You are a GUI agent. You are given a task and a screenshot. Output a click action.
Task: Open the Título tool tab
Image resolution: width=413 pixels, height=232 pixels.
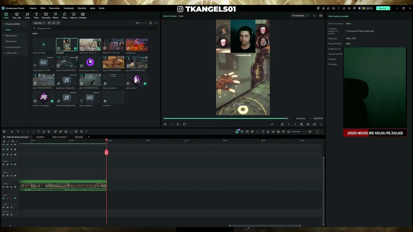click(x=36, y=15)
